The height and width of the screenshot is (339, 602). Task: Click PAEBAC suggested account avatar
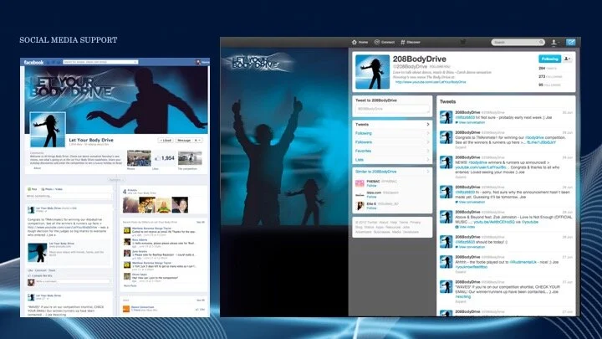tap(360, 183)
